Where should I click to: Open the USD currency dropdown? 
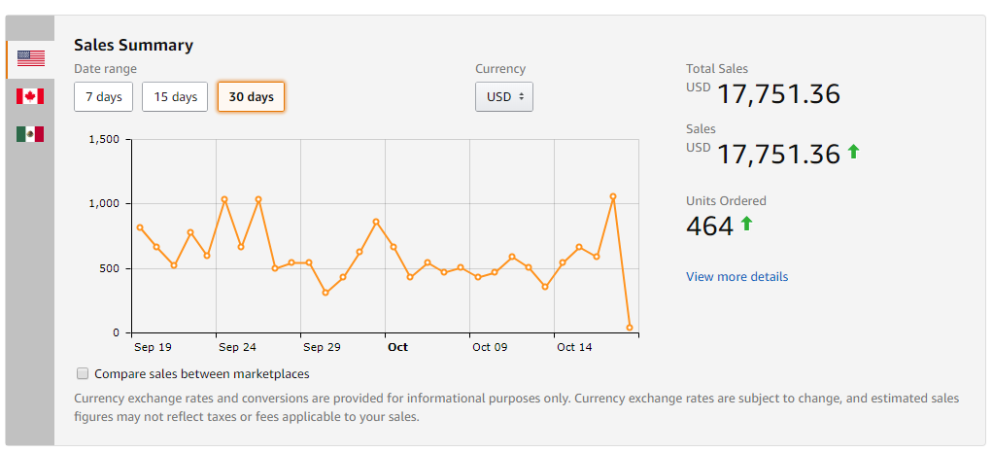(504, 97)
